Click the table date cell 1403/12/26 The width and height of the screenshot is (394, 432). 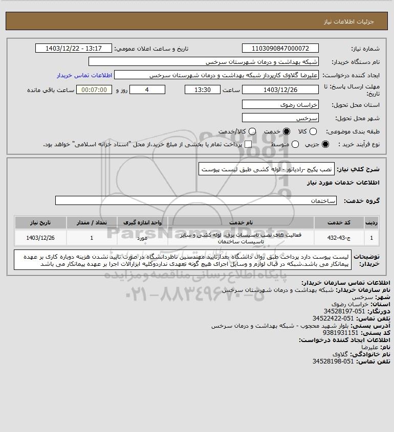point(40,238)
